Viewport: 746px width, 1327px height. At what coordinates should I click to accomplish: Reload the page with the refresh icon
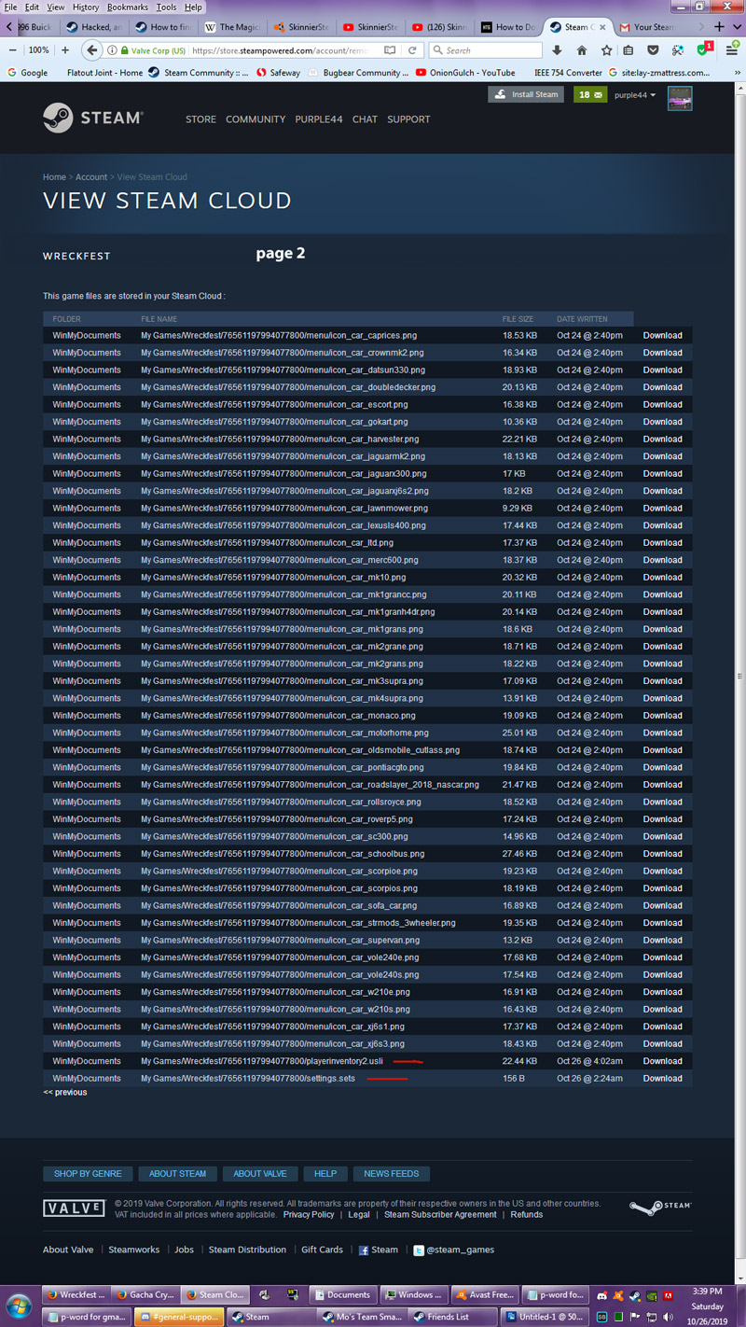[412, 50]
